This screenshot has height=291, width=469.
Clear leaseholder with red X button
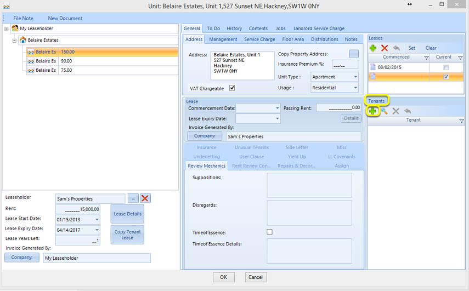[145, 198]
